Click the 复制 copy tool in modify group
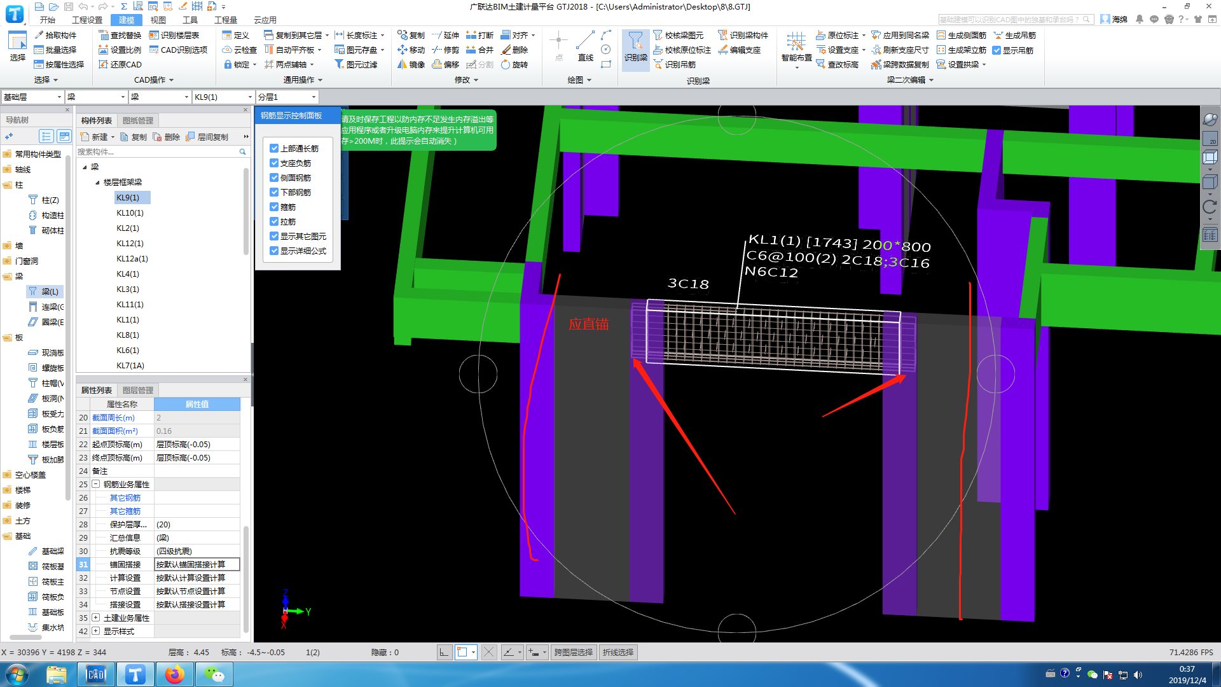 point(411,35)
